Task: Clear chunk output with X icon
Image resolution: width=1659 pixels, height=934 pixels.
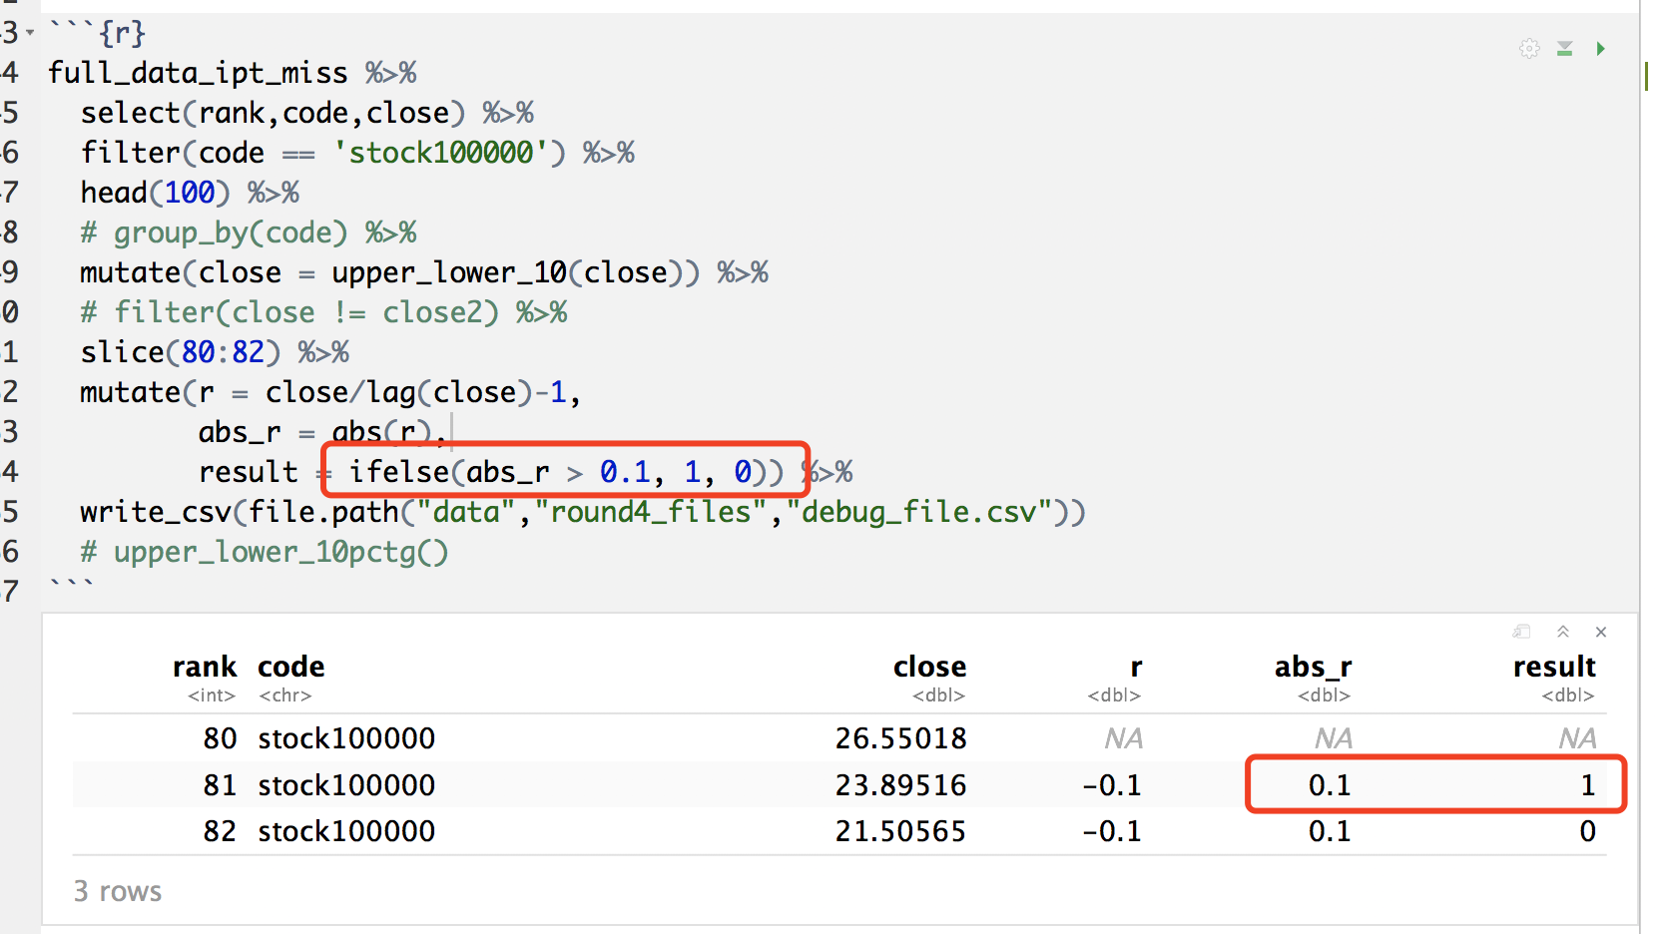Action: [1601, 632]
